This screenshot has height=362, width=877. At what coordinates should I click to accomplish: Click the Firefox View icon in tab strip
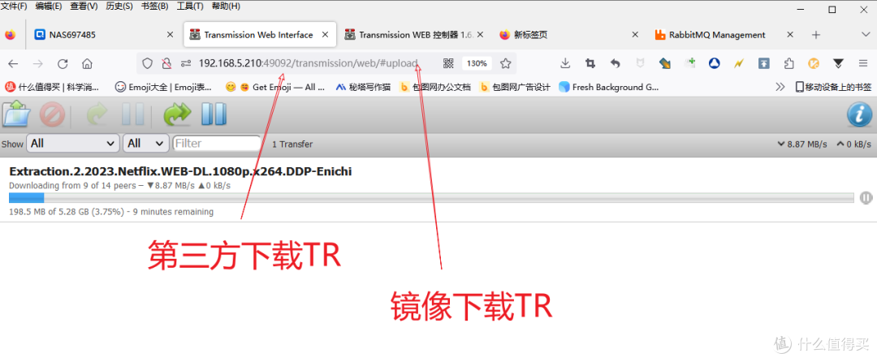coord(10,35)
